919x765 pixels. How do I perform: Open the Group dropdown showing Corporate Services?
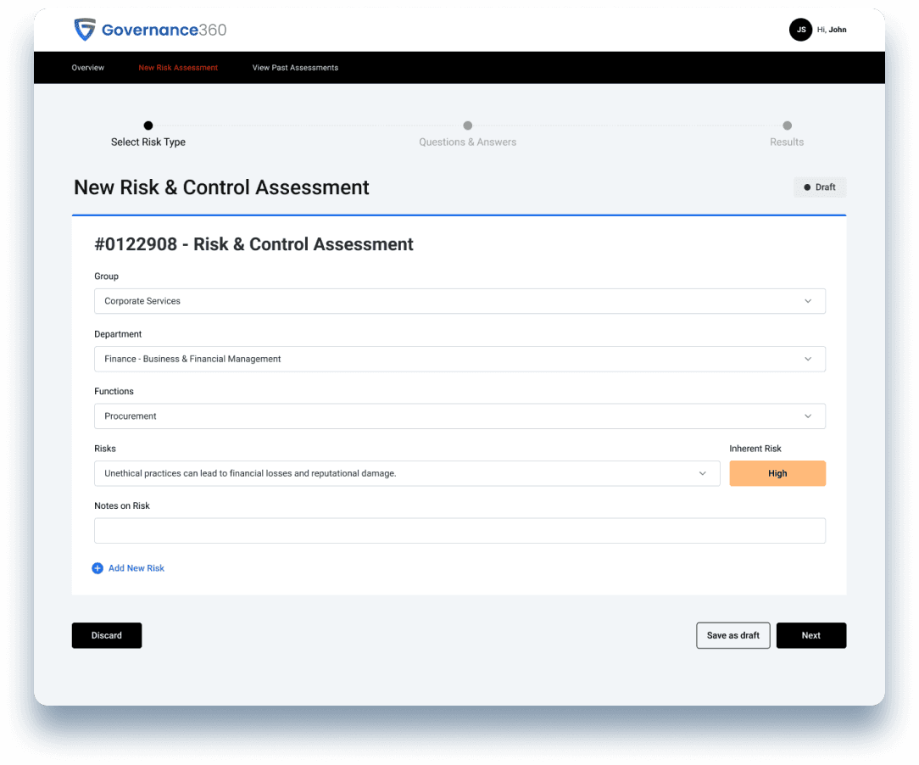click(x=459, y=301)
